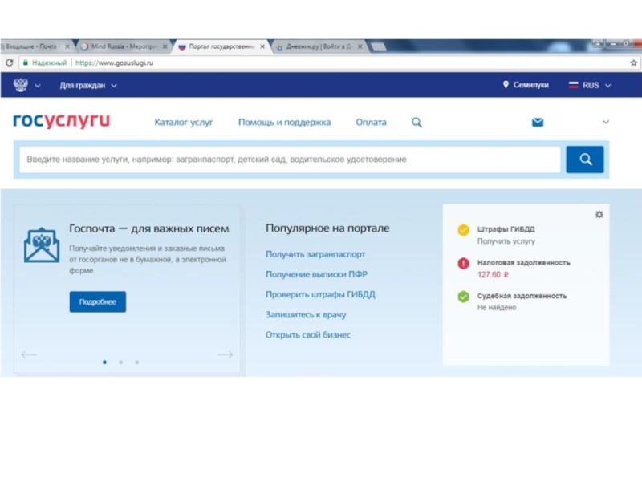Click into the service search input field

tap(289, 160)
